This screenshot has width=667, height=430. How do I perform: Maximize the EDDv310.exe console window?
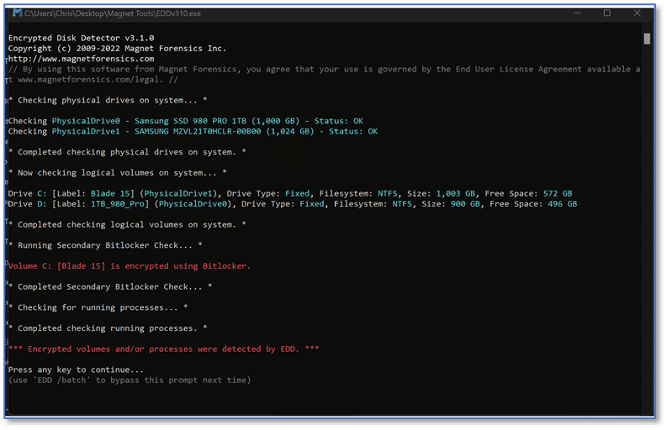pyautogui.click(x=607, y=13)
